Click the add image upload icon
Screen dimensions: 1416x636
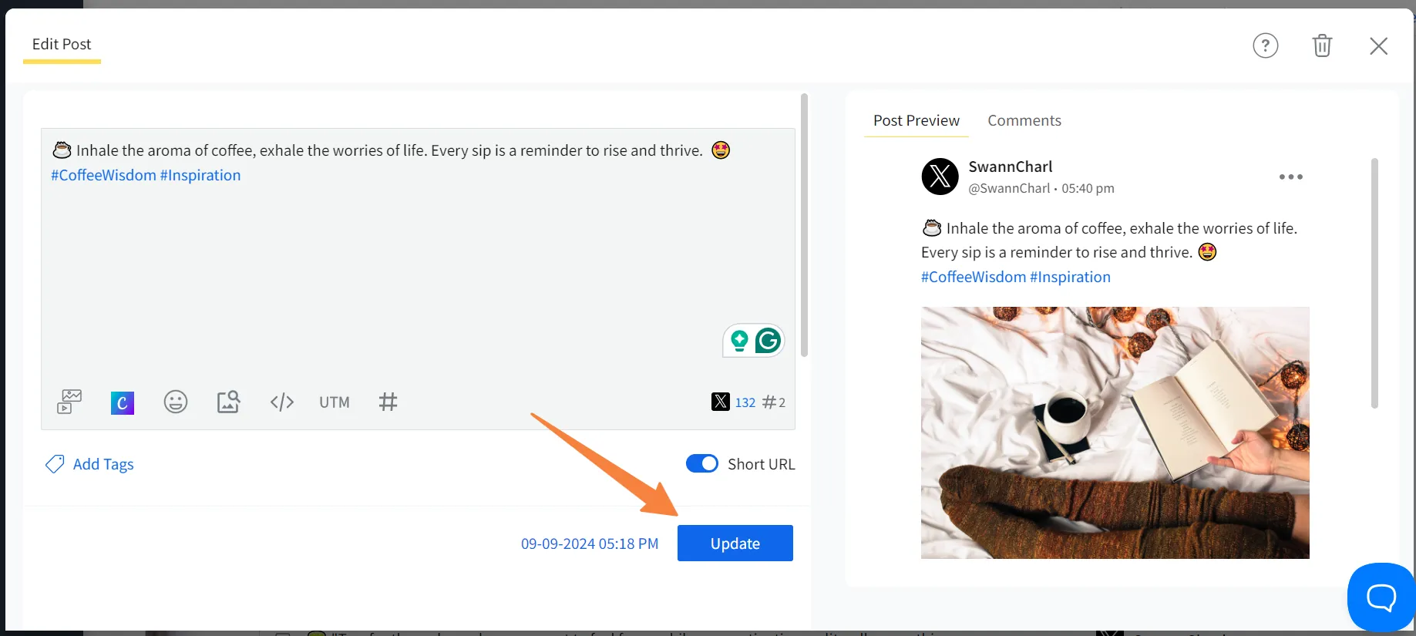(228, 402)
